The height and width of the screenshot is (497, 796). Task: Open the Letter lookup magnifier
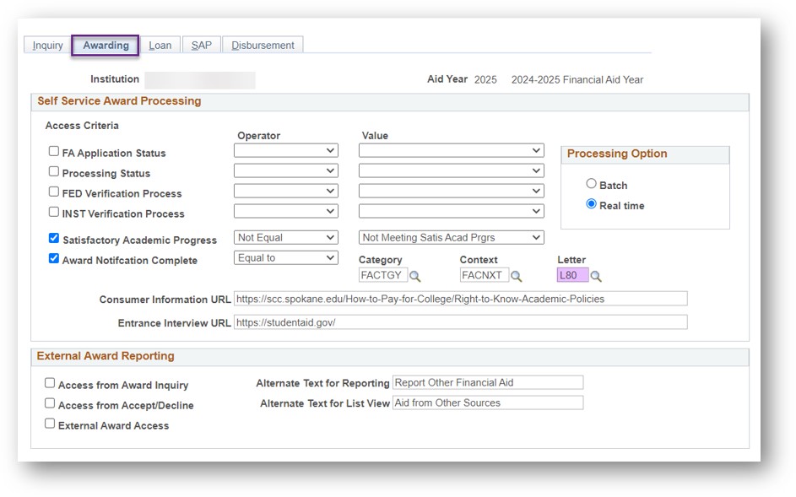point(595,276)
